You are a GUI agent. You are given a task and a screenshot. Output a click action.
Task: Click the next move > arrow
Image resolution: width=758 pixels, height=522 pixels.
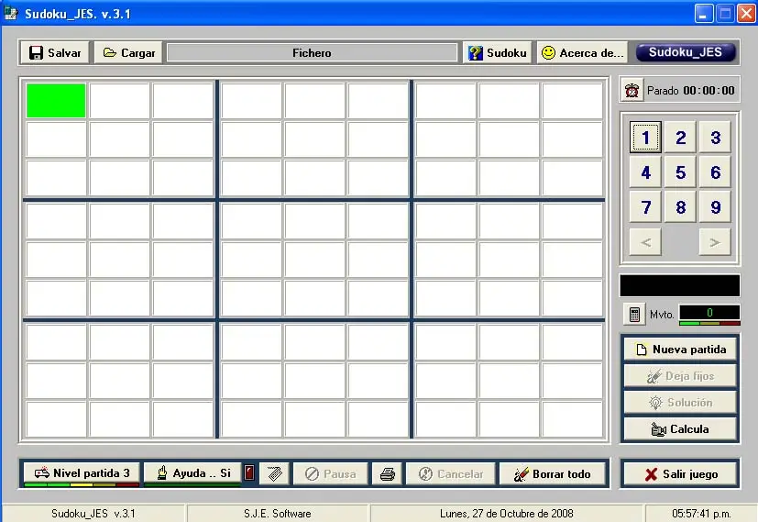tap(715, 242)
